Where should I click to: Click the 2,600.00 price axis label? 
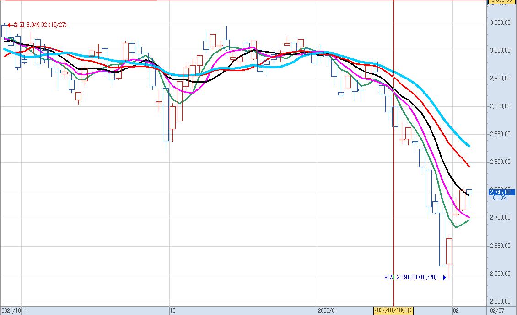(500, 273)
